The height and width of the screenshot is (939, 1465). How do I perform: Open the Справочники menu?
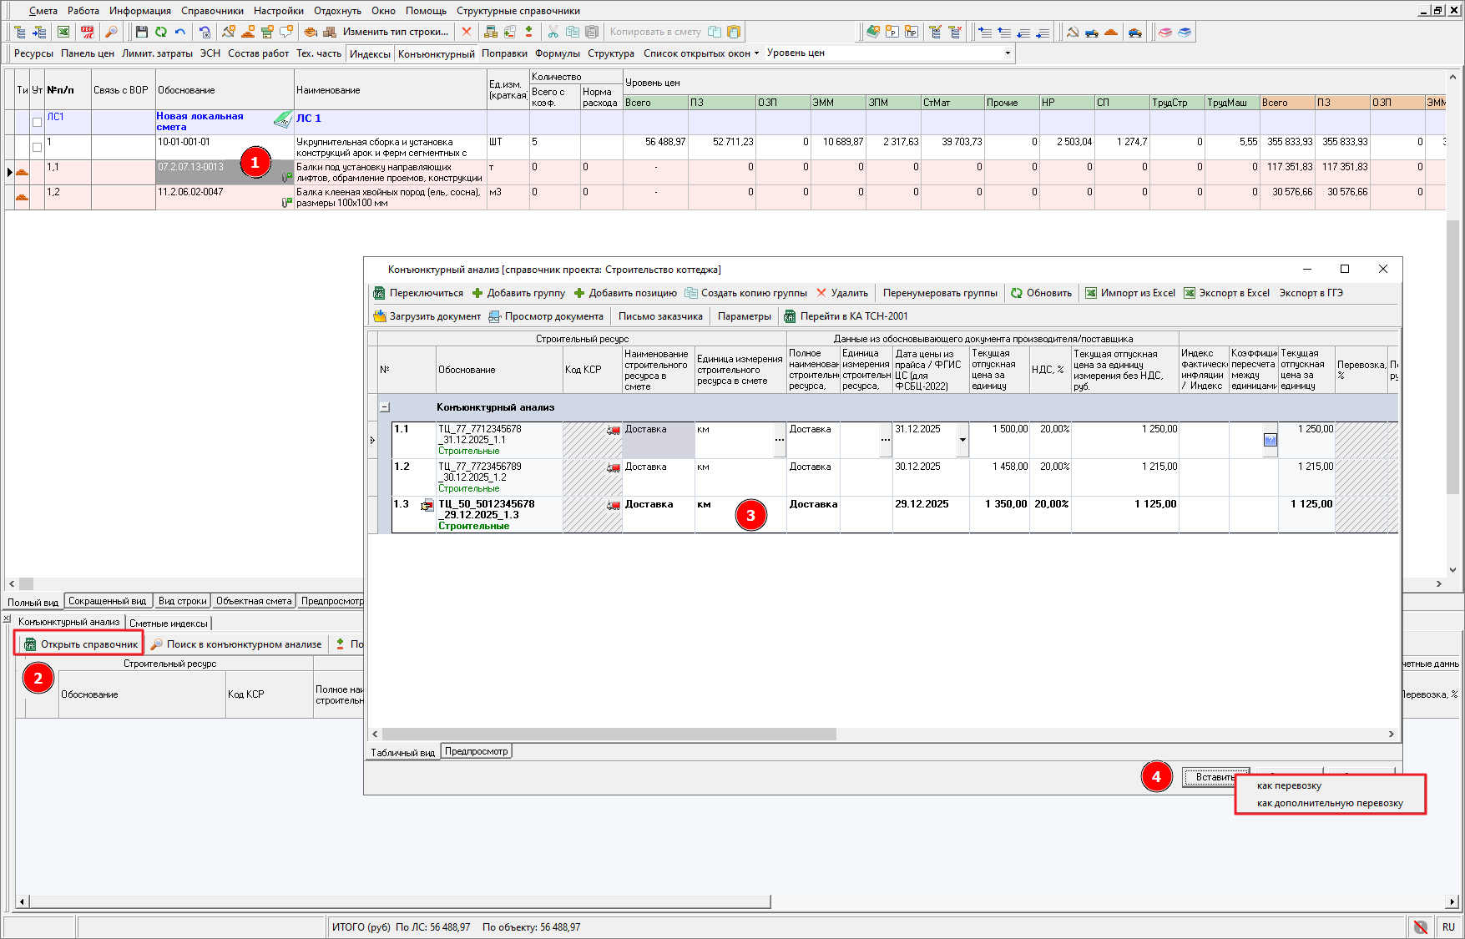pyautogui.click(x=212, y=11)
